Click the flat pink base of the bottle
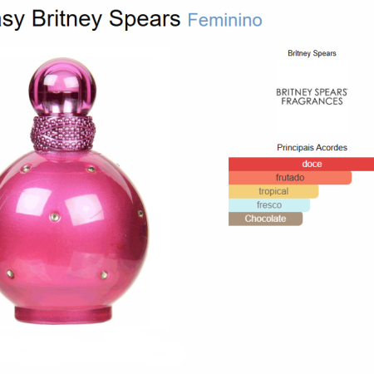374x374 pixels. tap(63, 315)
